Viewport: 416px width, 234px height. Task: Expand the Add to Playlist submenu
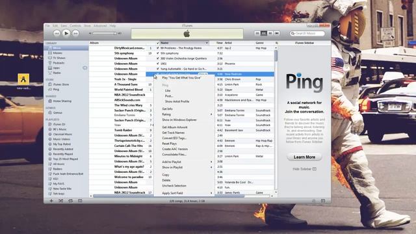coord(211,162)
